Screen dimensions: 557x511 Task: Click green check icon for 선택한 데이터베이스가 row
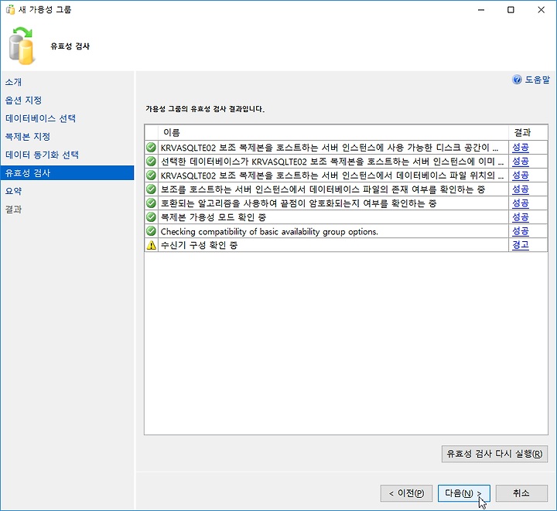(x=152, y=162)
